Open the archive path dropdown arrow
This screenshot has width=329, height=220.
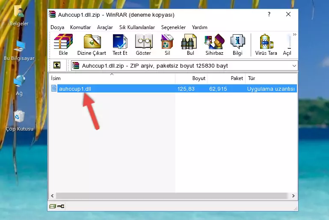[294, 66]
